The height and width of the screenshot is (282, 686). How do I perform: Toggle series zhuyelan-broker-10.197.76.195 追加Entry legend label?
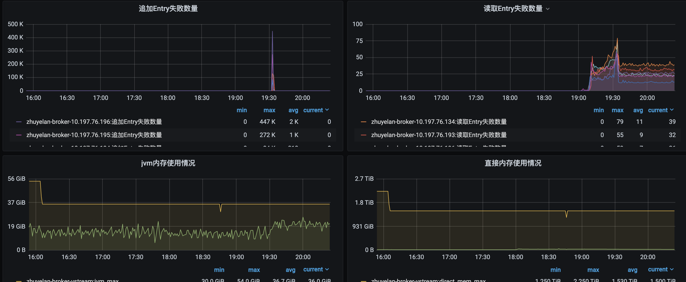94,135
